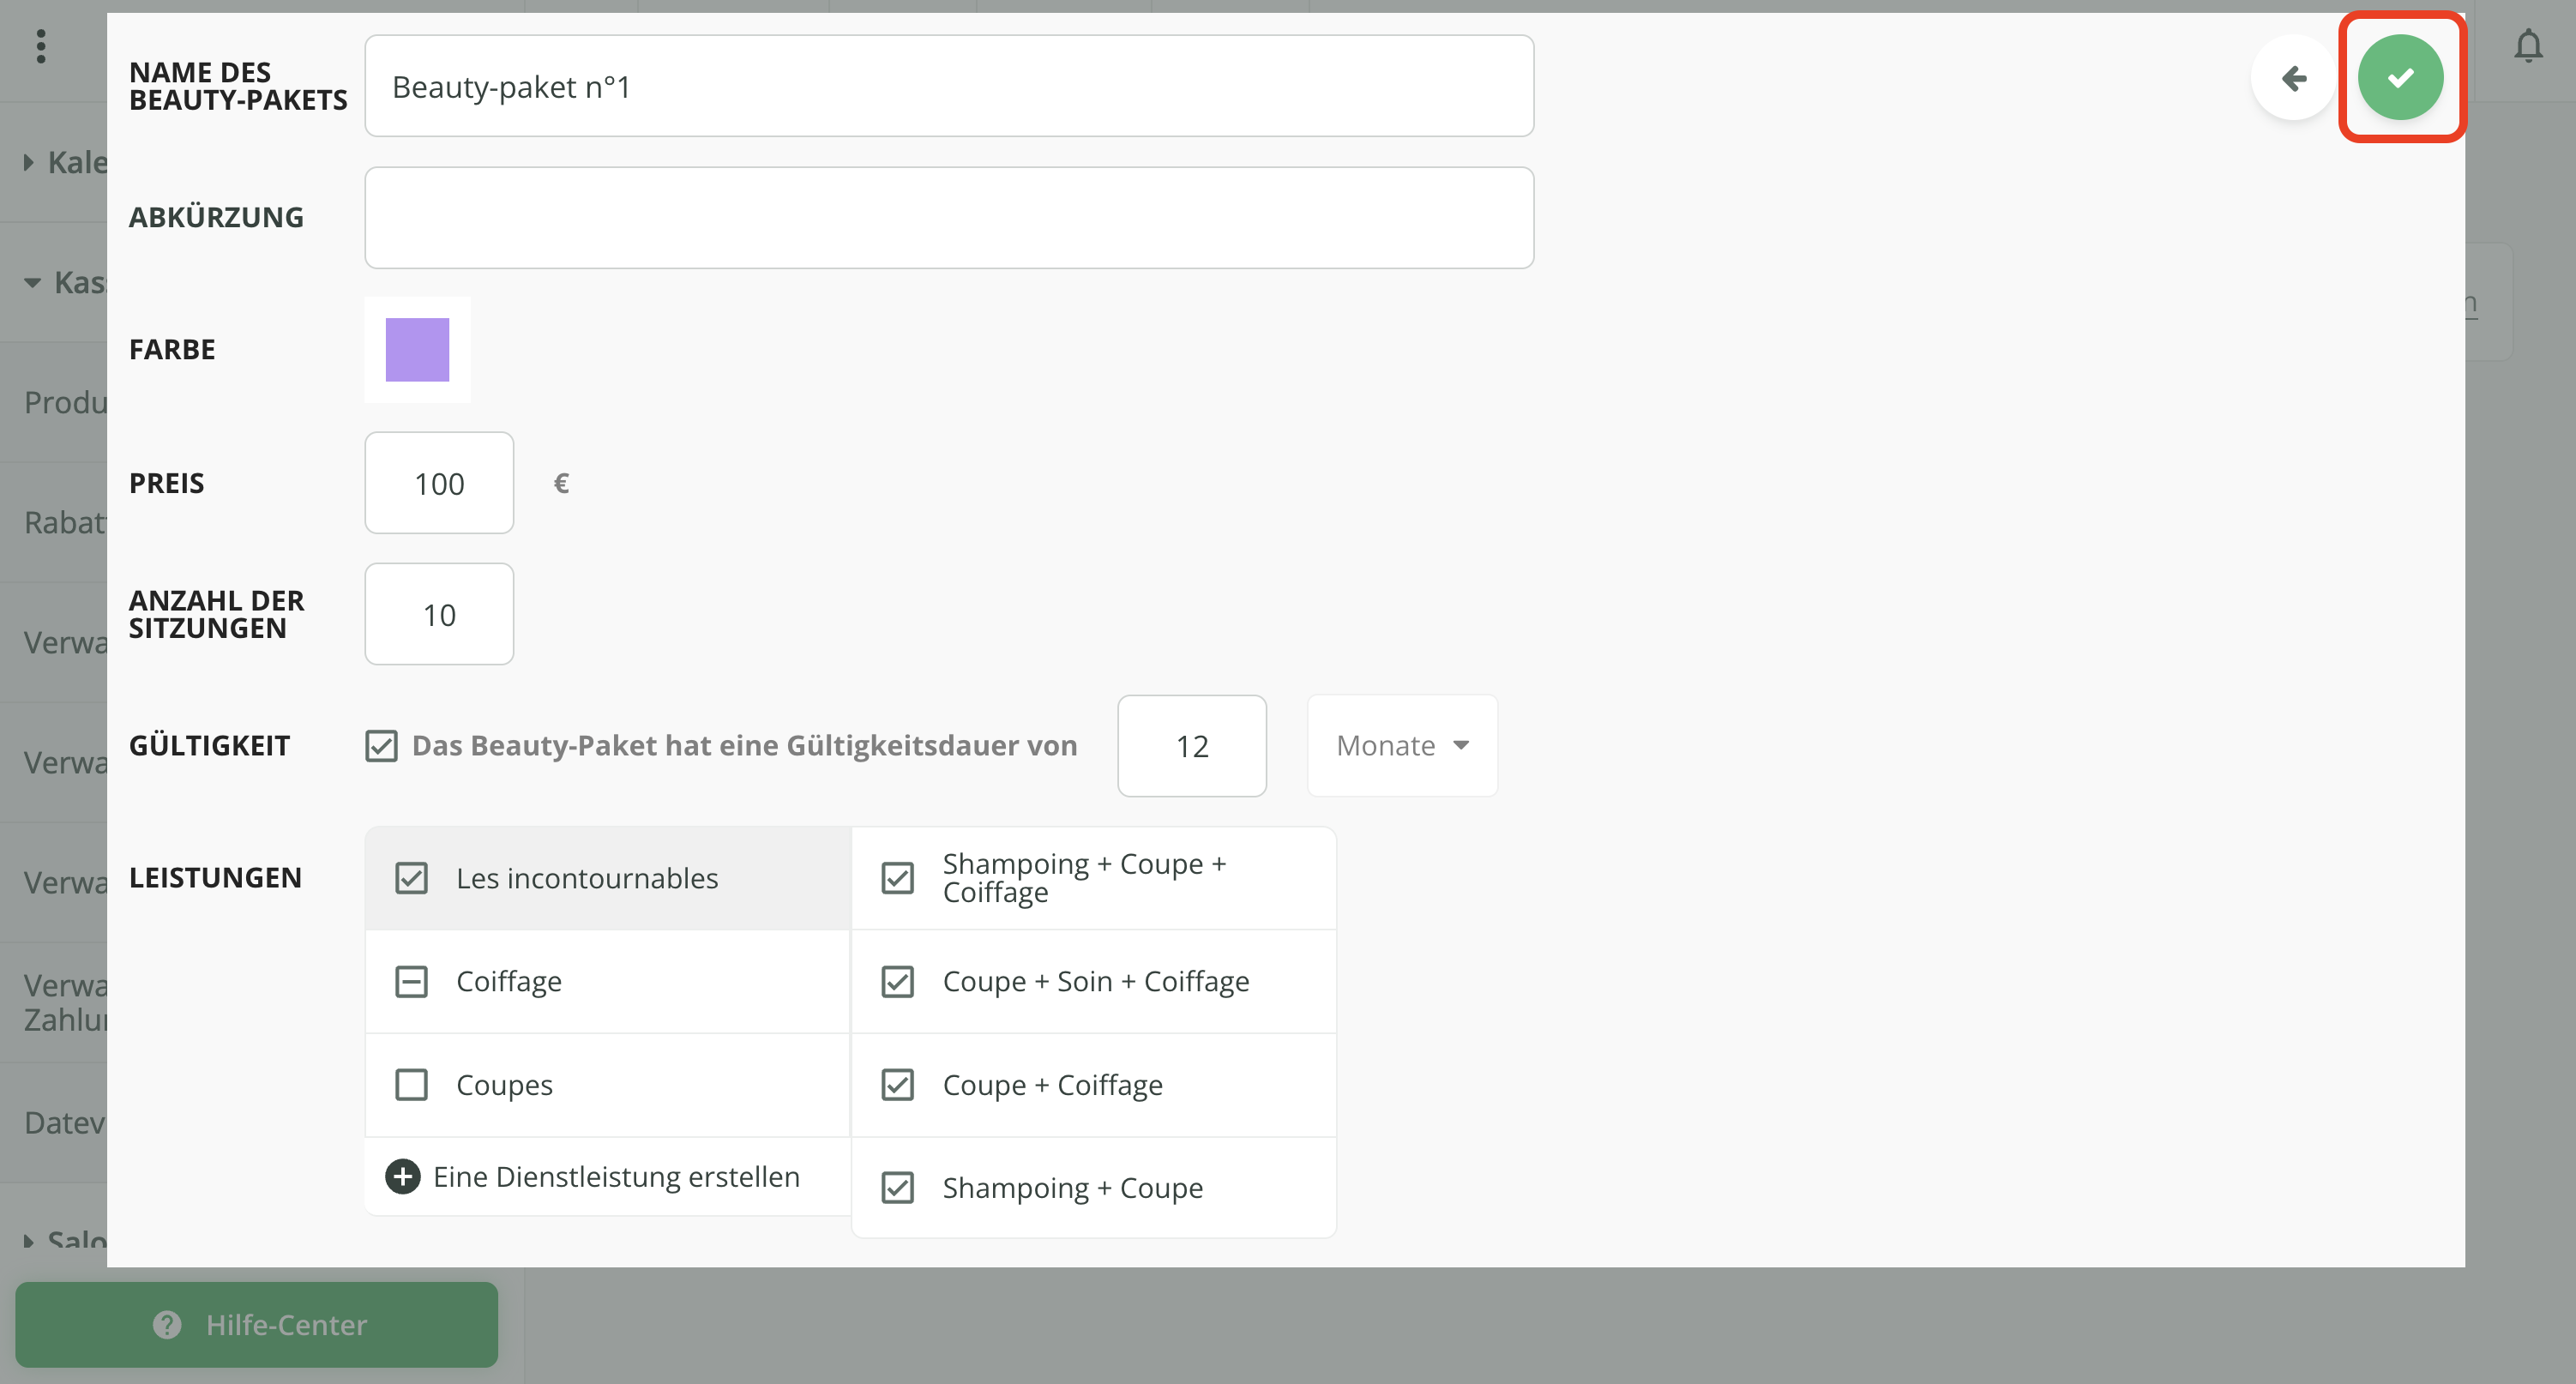Image resolution: width=2576 pixels, height=1384 pixels.
Task: Open the Monate unit dropdown
Action: 1401,746
